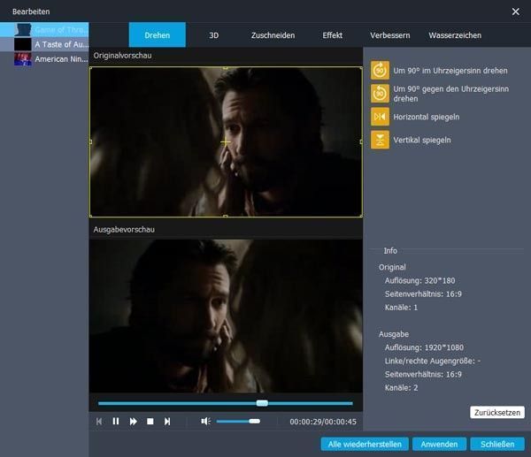Flip video using Vertikal spiegeln icon
Viewport: 531px width, 457px height.
click(380, 140)
